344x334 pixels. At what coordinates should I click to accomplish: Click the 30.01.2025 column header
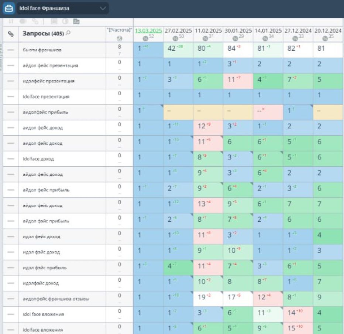pyautogui.click(x=238, y=31)
